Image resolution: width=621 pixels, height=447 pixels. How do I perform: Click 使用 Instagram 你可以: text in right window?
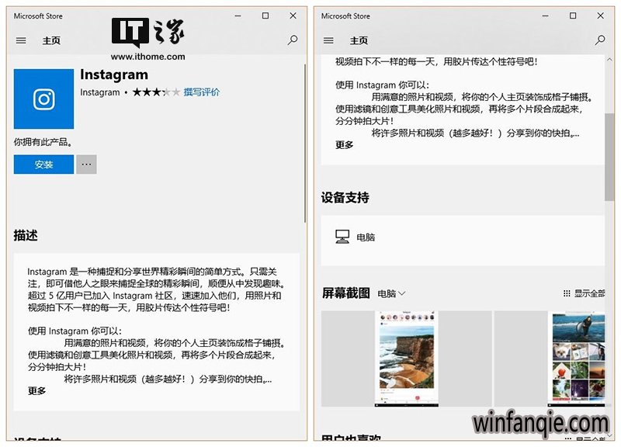coord(382,85)
